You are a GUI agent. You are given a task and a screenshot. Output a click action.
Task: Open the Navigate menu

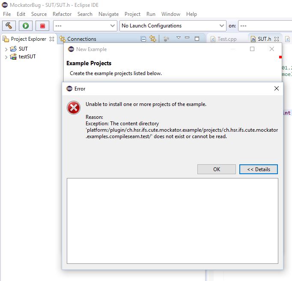[x=109, y=14]
